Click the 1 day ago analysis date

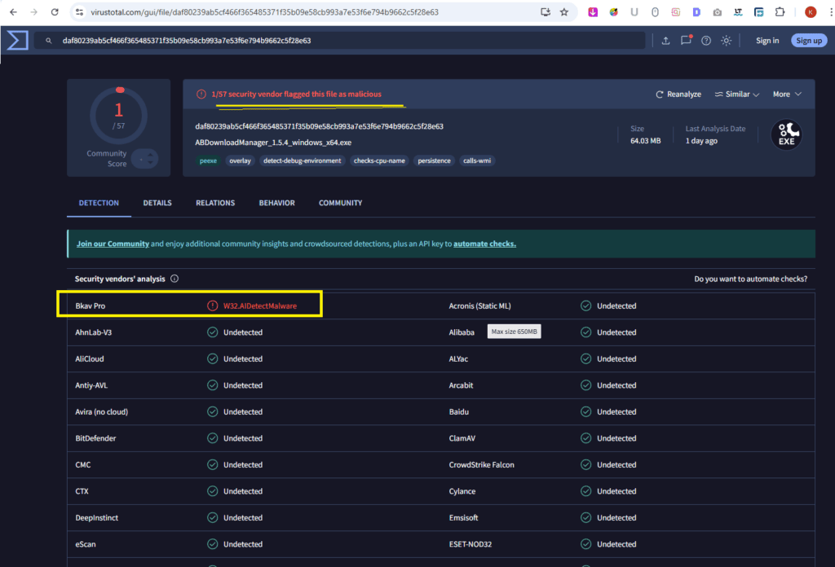701,141
